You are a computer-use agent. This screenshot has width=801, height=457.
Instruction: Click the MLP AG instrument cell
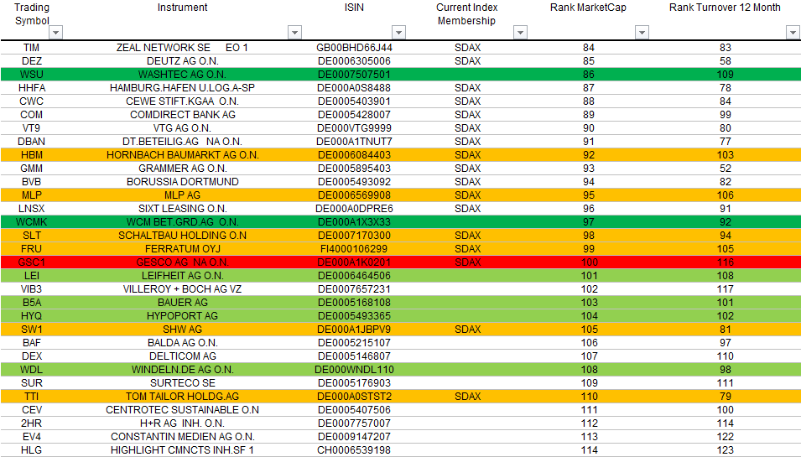click(182, 195)
